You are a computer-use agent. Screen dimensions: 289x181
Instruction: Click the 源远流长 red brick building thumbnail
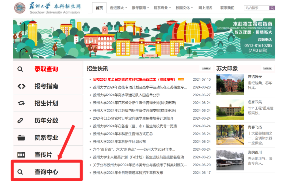pyautogui.click(x=230, y=84)
